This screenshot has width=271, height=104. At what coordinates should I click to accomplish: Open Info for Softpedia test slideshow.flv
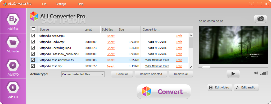pyautogui.click(x=179, y=60)
